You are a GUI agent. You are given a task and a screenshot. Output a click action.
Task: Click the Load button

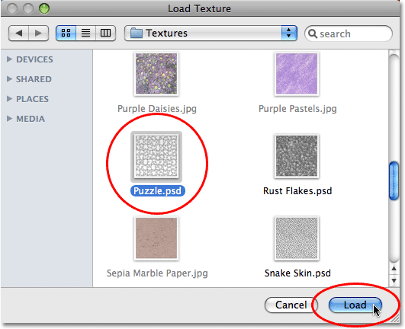pyautogui.click(x=355, y=305)
